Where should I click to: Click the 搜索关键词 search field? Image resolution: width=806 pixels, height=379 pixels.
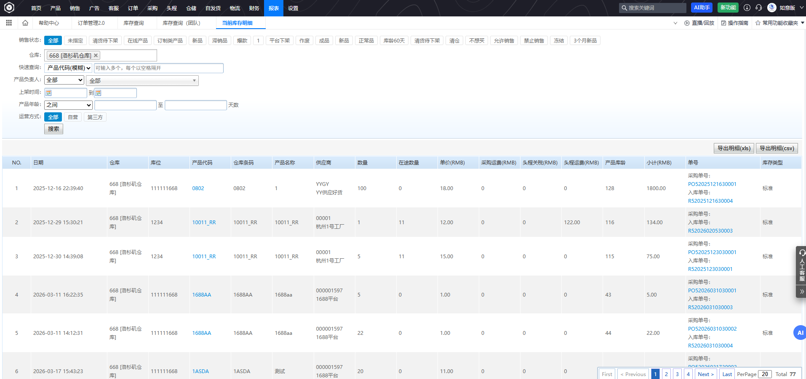click(655, 8)
